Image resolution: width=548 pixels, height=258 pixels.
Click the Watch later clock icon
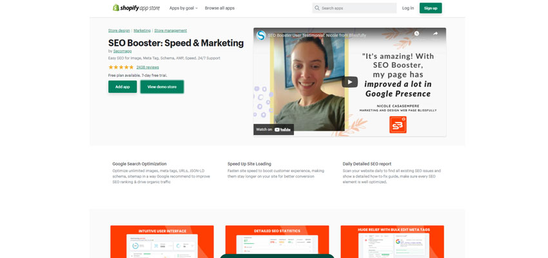click(x=416, y=34)
